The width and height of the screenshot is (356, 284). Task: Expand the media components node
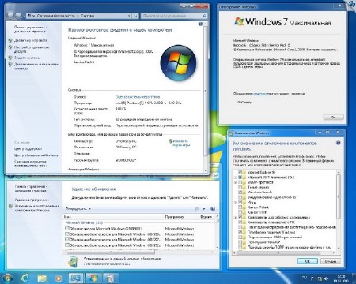(235, 218)
